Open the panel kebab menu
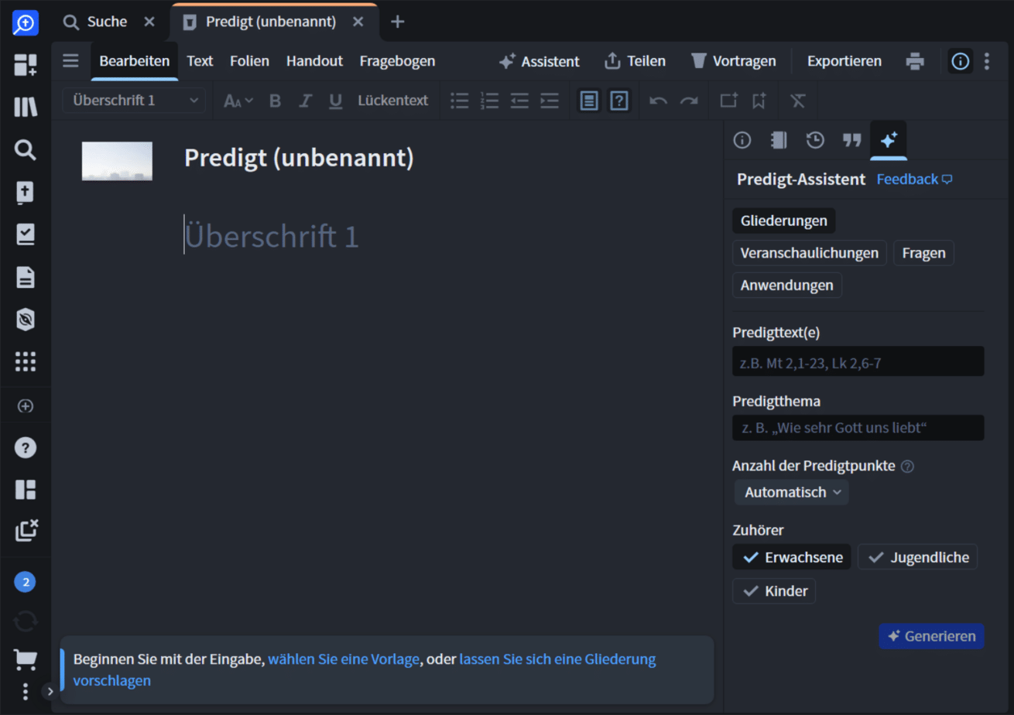The image size is (1014, 715). tap(986, 60)
